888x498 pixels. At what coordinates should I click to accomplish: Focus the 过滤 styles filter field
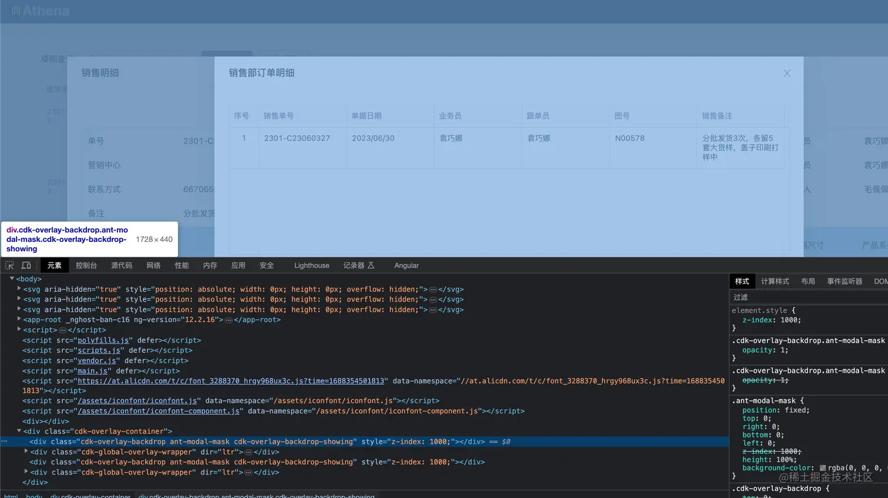pos(808,297)
